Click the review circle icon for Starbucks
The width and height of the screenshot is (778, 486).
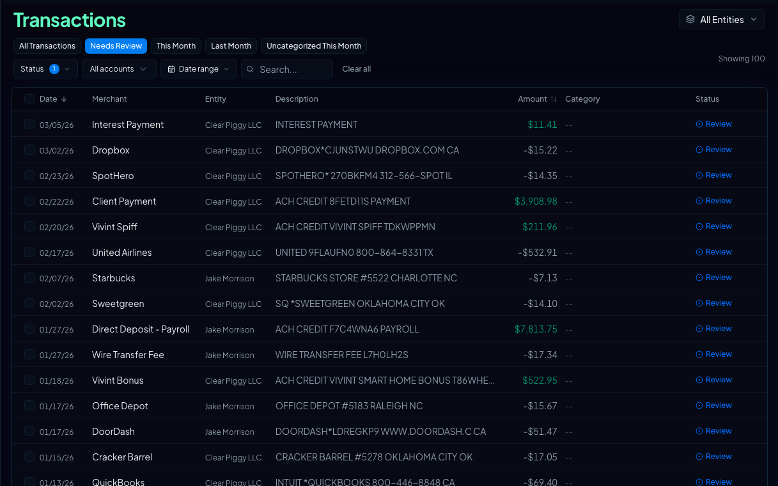click(699, 278)
